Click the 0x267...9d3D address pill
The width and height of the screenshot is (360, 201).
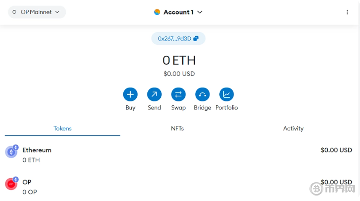click(x=174, y=39)
